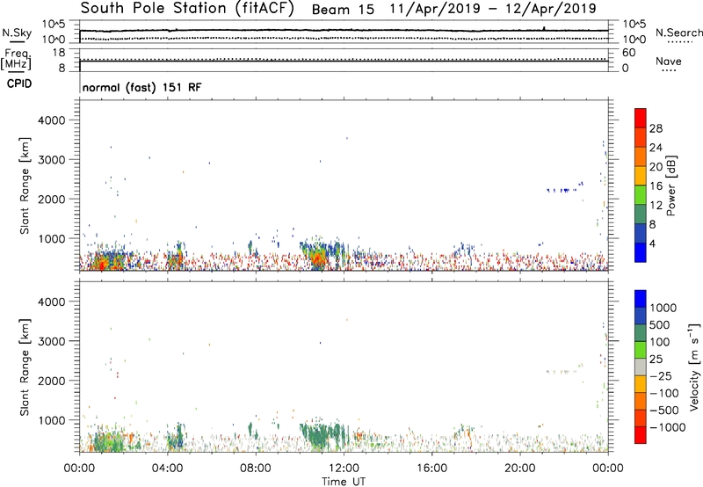The image size is (703, 487).
Task: Click the "60" tick right of frequency panel
Action: (x=628, y=53)
